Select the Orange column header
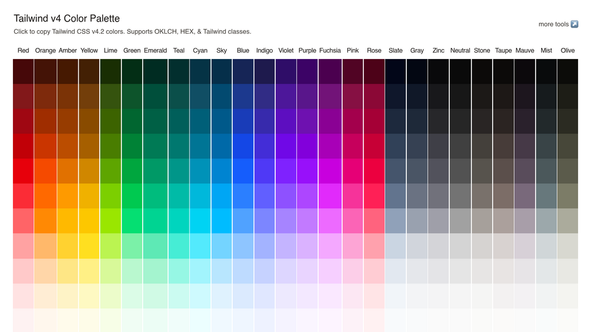The width and height of the screenshot is (591, 332). (x=45, y=50)
